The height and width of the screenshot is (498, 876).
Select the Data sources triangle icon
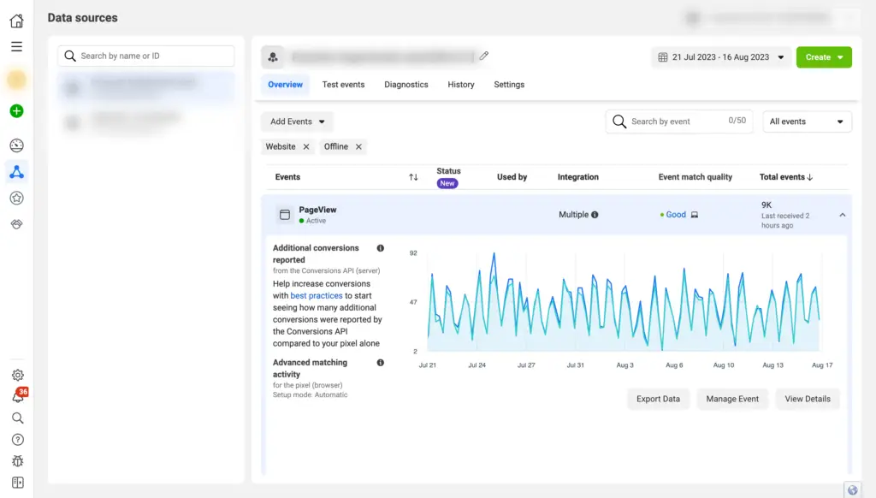17,172
